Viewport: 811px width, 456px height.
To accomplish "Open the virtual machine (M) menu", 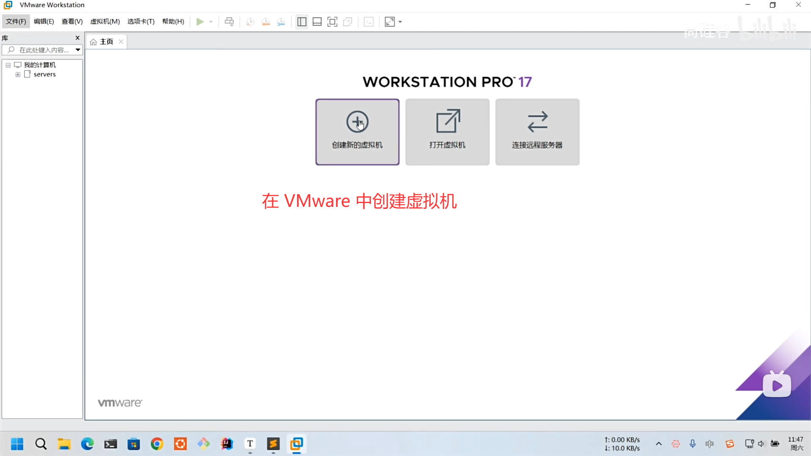I will pos(105,22).
